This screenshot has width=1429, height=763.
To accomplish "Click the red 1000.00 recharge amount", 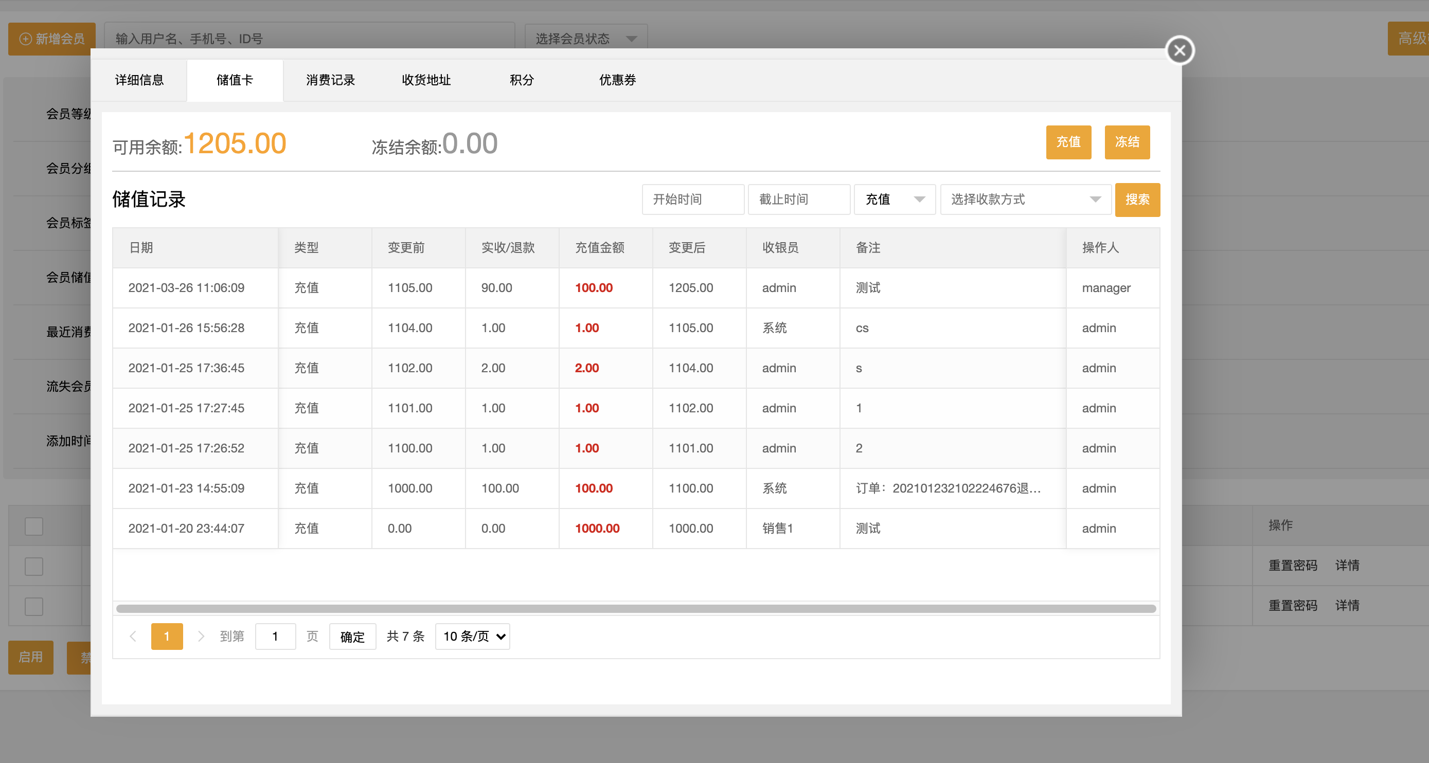I will pos(597,529).
